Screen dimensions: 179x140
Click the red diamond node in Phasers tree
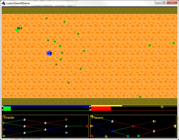pos(133,126)
